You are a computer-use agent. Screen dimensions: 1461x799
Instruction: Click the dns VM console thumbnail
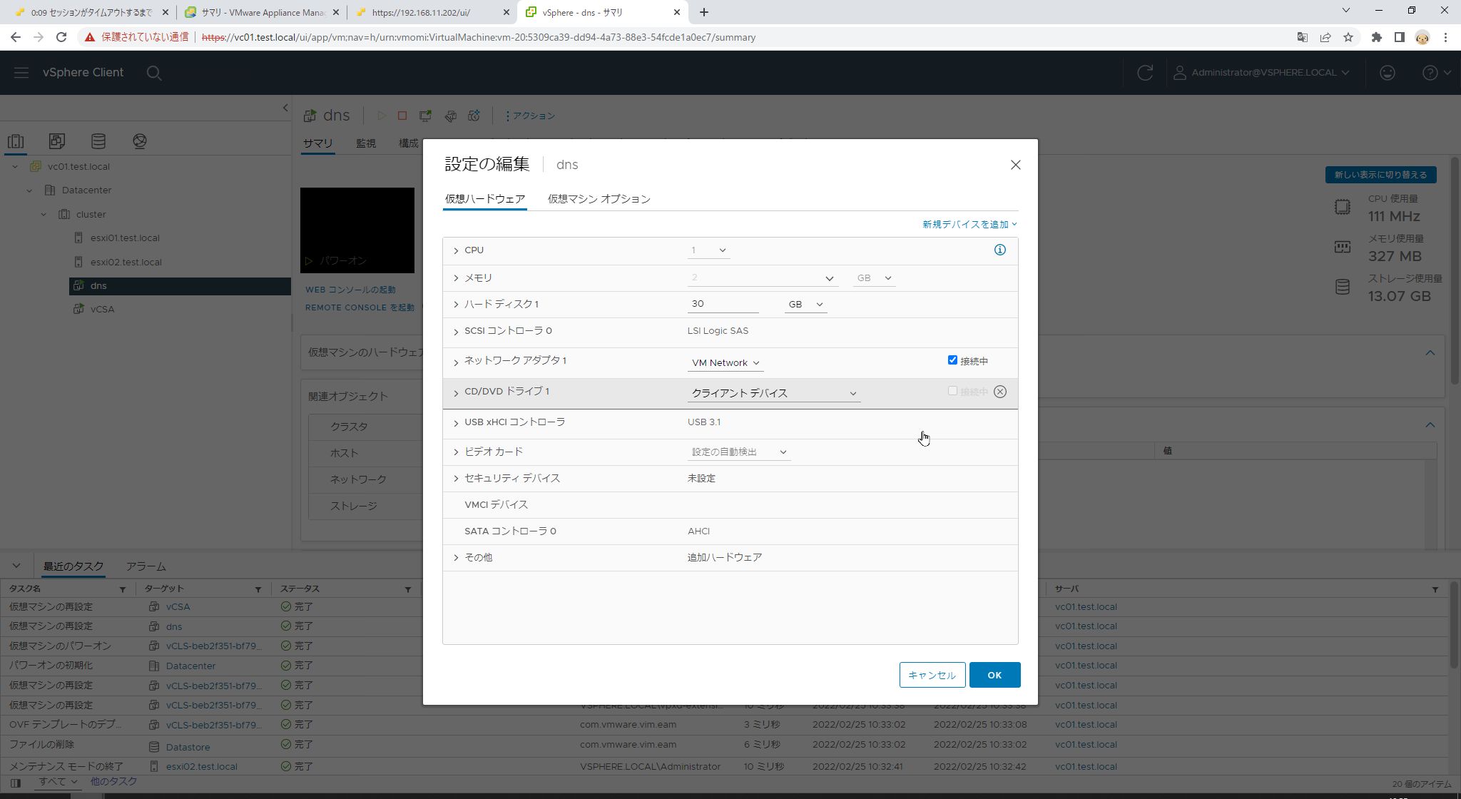(x=357, y=230)
